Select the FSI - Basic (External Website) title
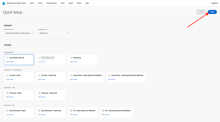220x122 pixels. pos(84,111)
